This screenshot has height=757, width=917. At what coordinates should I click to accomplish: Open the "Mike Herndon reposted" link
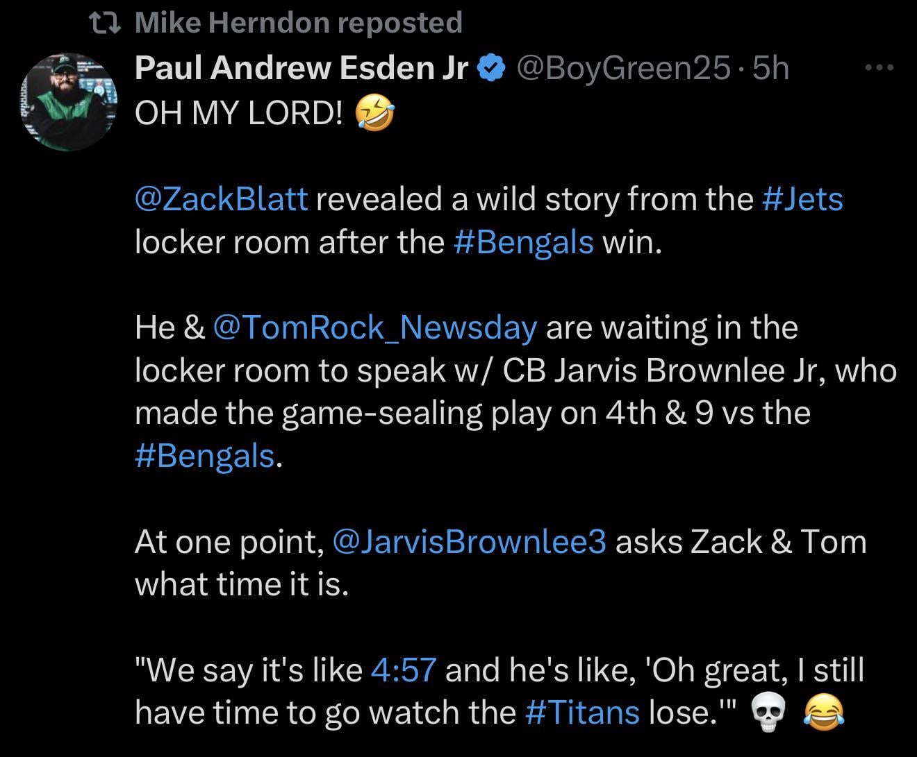pyautogui.click(x=298, y=23)
